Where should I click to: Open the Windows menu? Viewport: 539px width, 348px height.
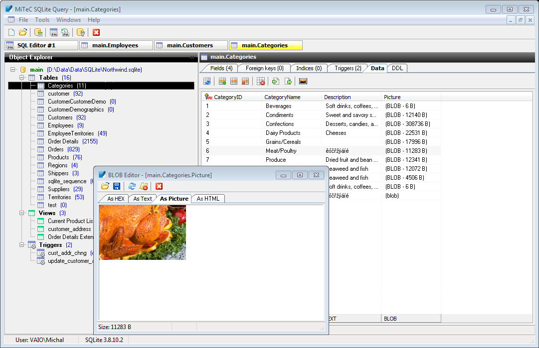(68, 20)
